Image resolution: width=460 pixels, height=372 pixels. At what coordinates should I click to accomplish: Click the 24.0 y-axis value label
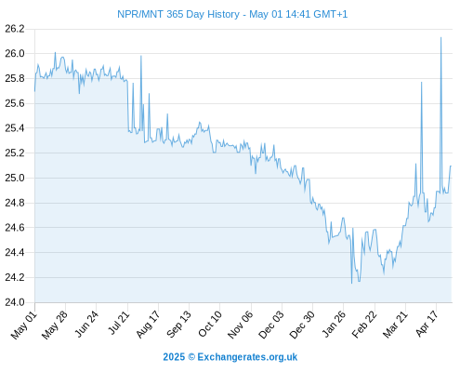15,302
